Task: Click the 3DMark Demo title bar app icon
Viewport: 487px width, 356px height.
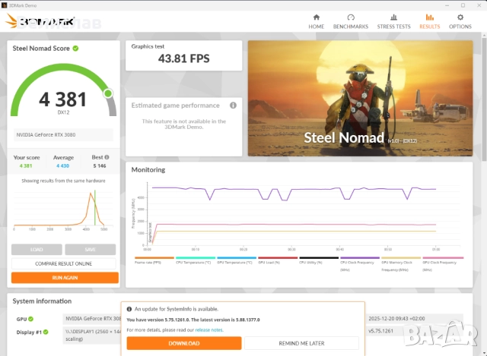Action: 4,5
